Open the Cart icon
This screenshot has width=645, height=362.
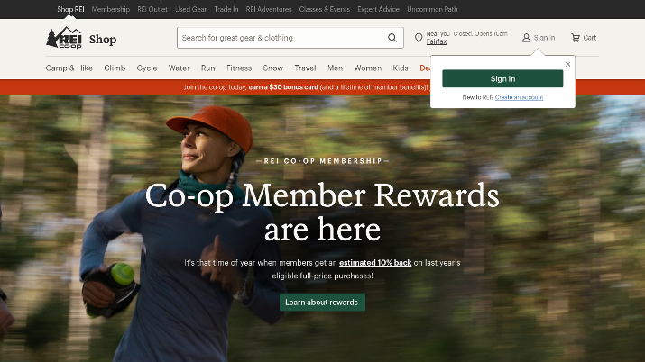(x=576, y=38)
